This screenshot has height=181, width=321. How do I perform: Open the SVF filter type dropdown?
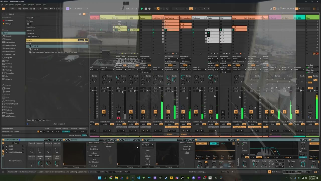pos(303,151)
